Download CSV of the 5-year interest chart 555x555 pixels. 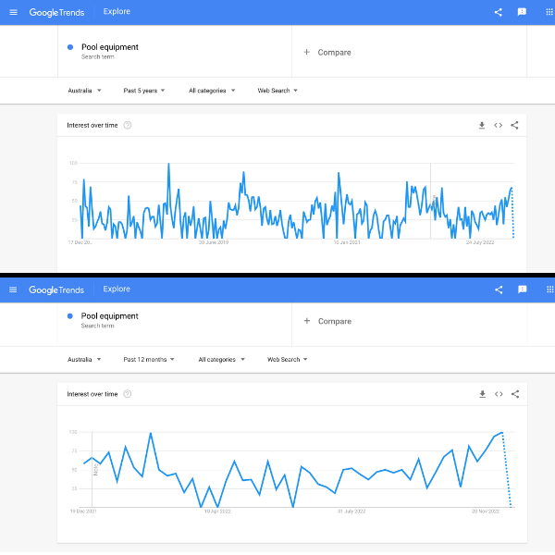pyautogui.click(x=482, y=125)
